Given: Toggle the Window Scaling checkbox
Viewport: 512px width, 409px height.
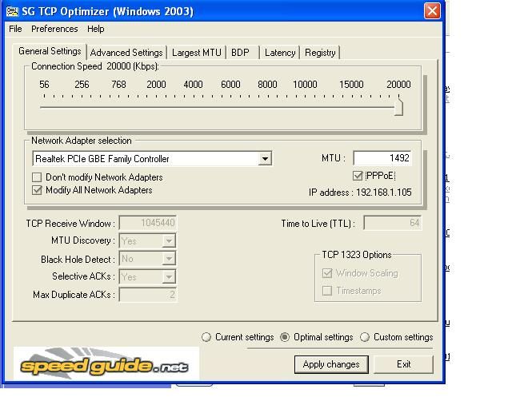Looking at the screenshot, I should pos(327,273).
